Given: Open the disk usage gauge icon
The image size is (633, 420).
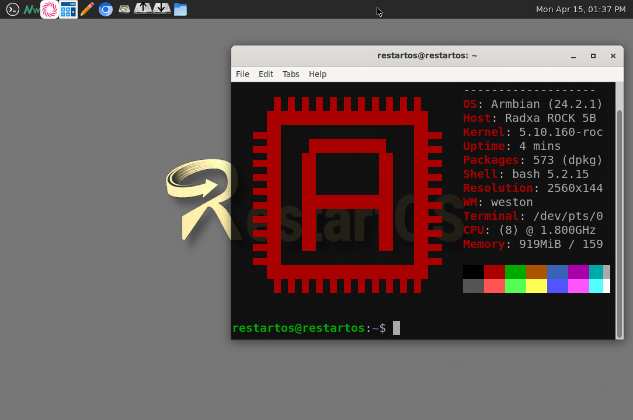Looking at the screenshot, I should click(124, 9).
